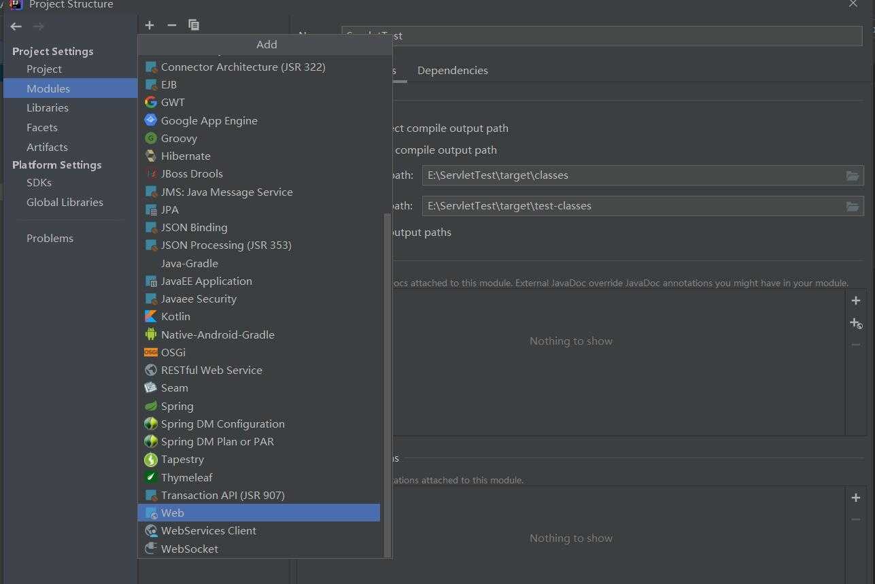Close the Project Structure dialog
This screenshot has height=584, width=875.
(853, 4)
